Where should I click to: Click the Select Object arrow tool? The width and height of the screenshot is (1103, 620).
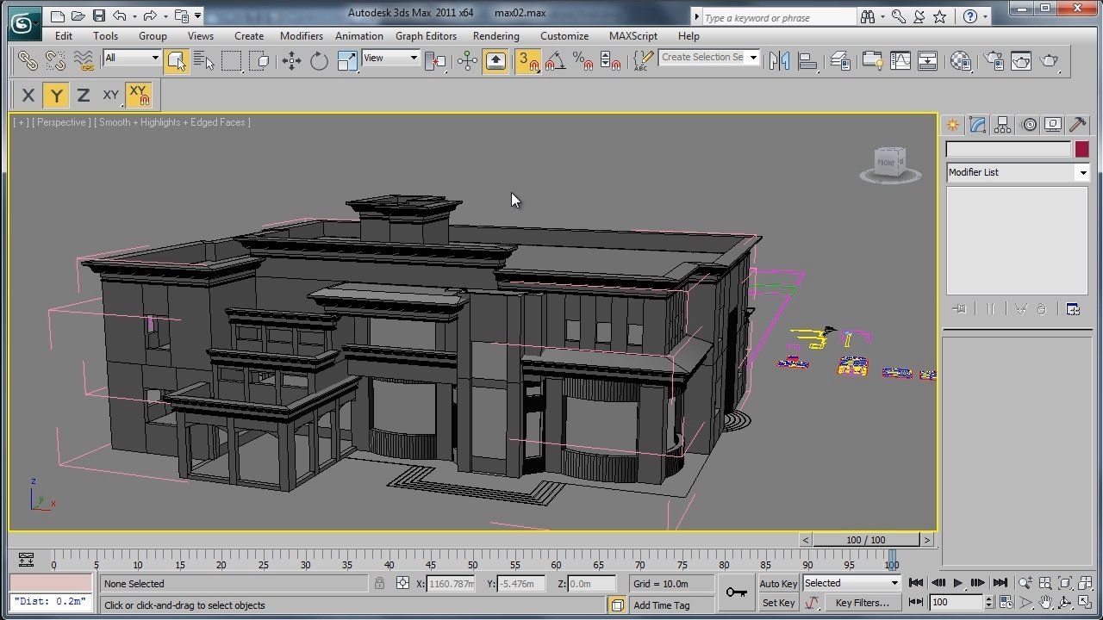pyautogui.click(x=177, y=60)
